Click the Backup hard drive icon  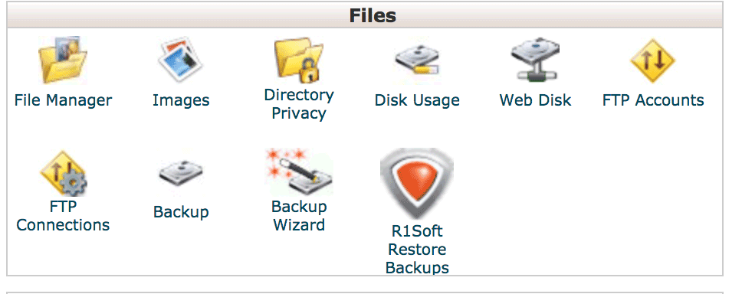point(180,173)
